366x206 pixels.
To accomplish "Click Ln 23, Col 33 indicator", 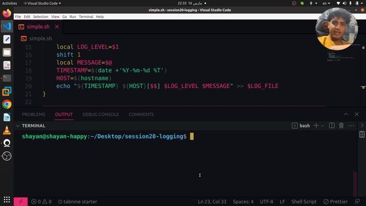I will [x=212, y=201].
